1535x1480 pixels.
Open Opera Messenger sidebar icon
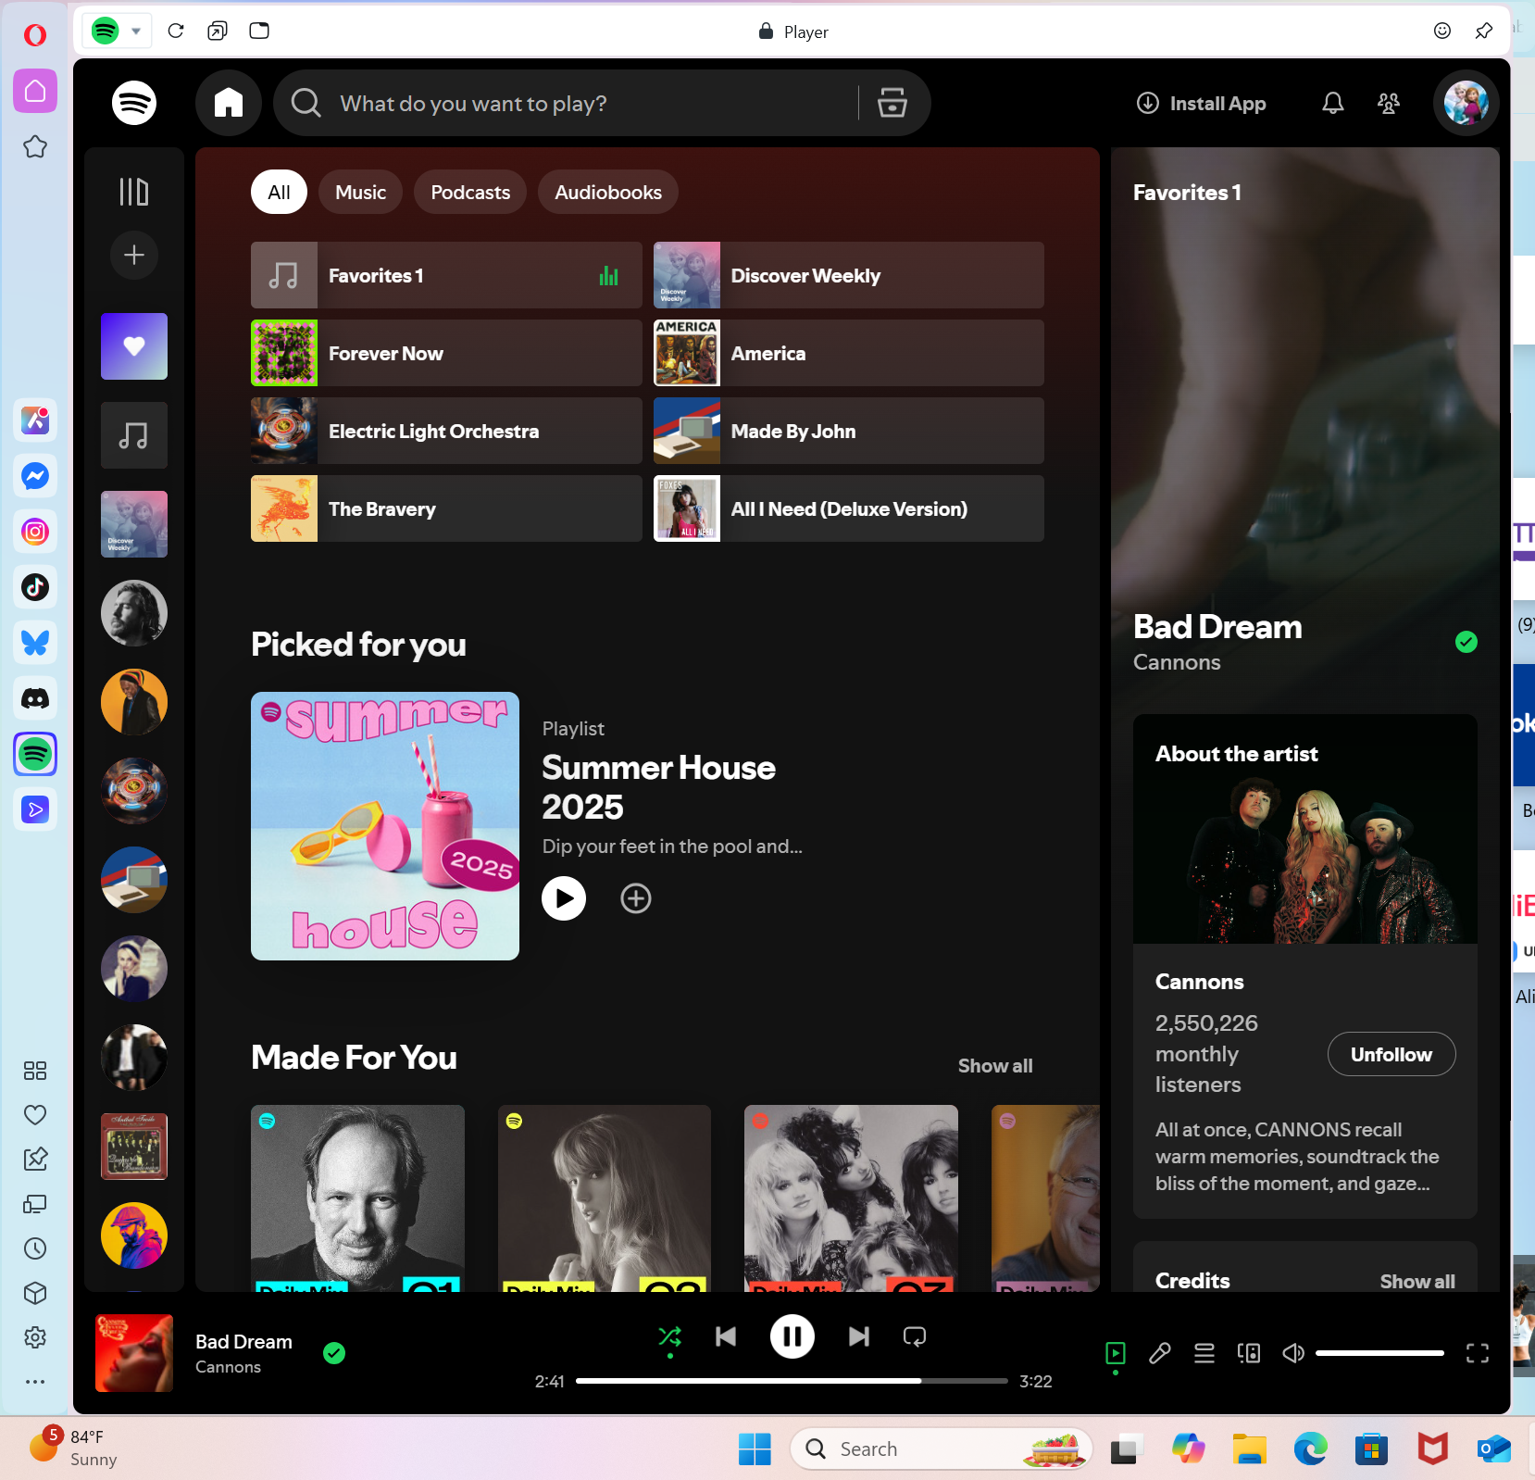(x=35, y=476)
